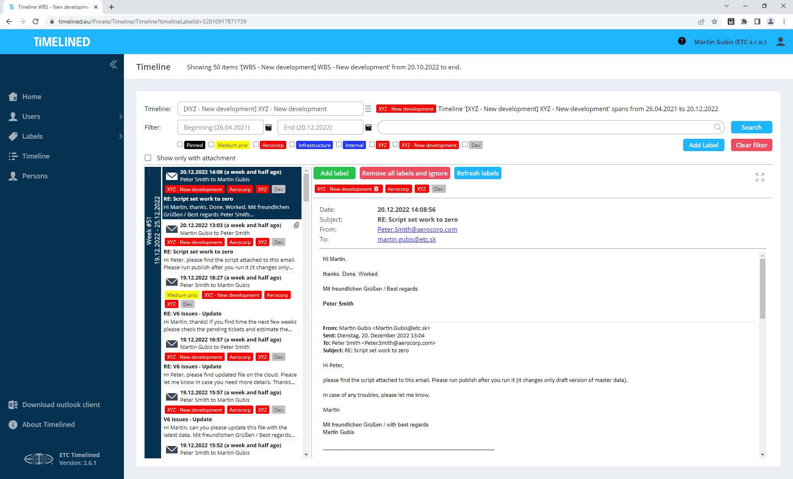Toggle Show only with attachment
793x479 pixels.
click(x=148, y=158)
